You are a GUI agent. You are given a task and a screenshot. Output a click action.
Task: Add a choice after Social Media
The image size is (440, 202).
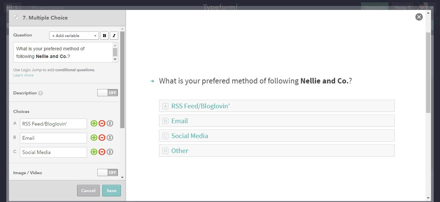94,152
